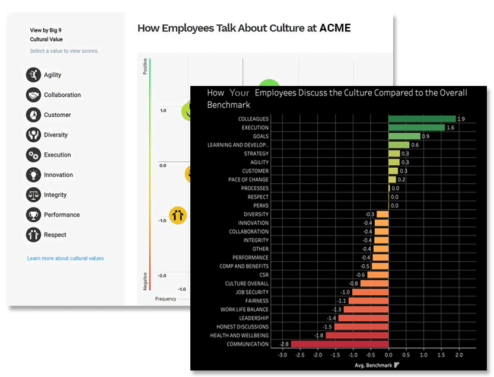This screenshot has width=494, height=377.
Task: Select the green Execution bar in chart
Action: 416,127
